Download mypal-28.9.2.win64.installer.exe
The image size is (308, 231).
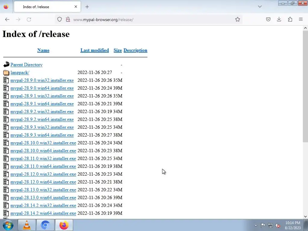42,119
